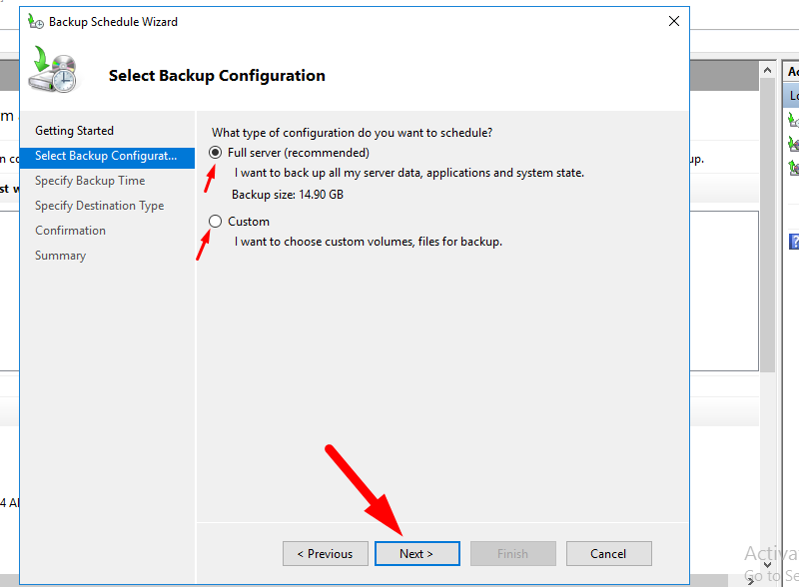Click the Confirmation step in the sidebar

click(x=70, y=231)
